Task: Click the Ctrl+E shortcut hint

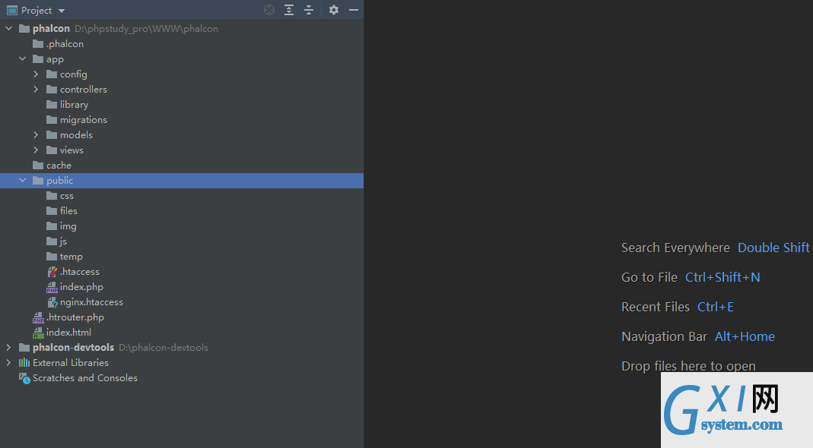Action: pos(715,307)
